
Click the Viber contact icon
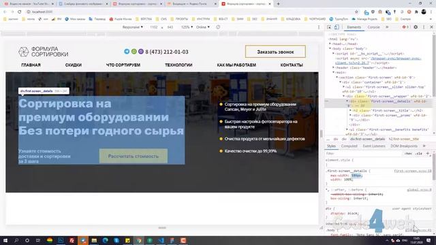141,52
